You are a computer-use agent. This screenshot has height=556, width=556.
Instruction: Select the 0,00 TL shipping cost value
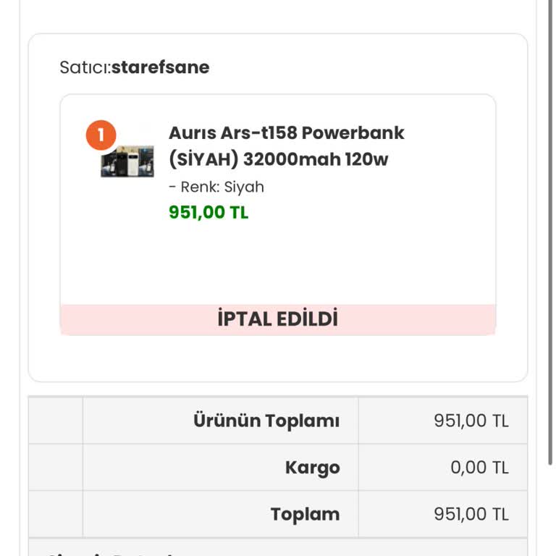479,468
